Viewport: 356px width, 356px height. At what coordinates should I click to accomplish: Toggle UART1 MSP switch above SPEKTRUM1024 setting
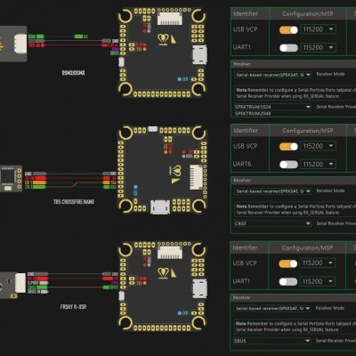coord(288,48)
